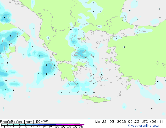Pick the 10–15 mm legend color swatch
Image resolution: width=166 pixels, height=128 pixels.
(x=35, y=125)
